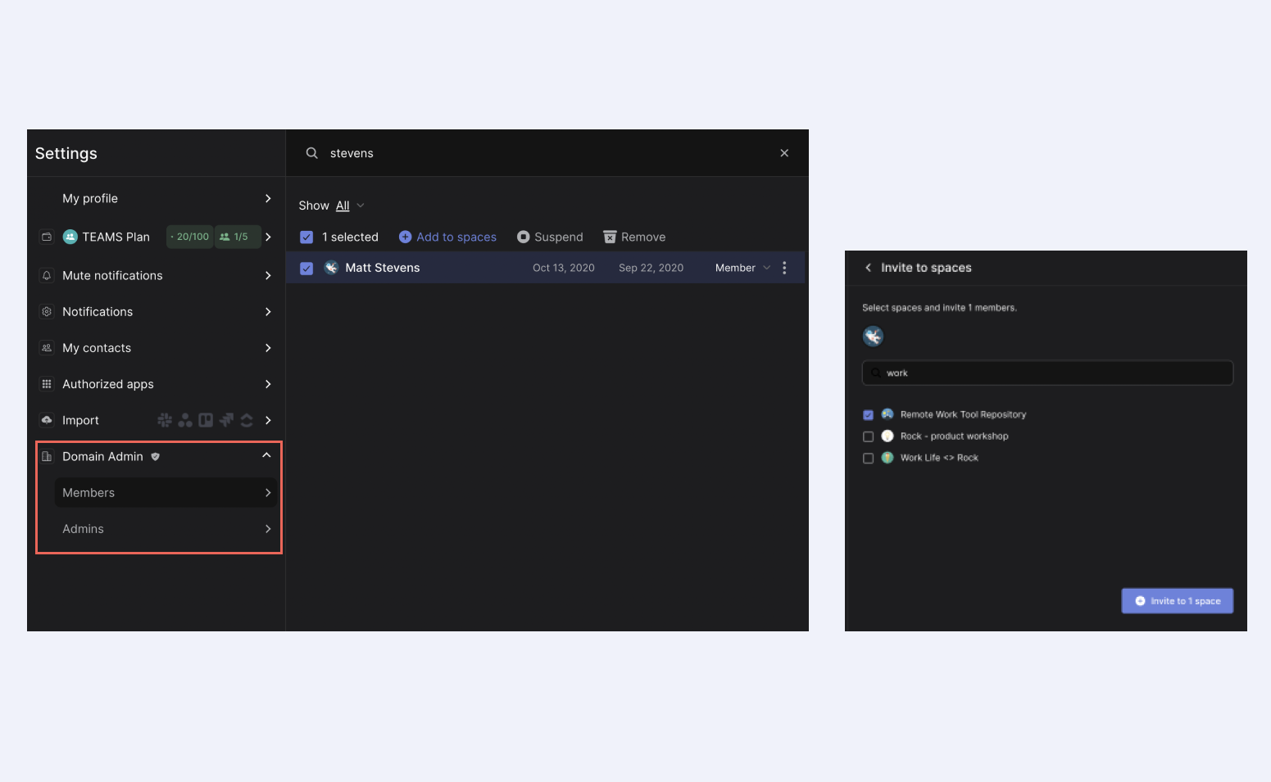Open the Admins settings item

[x=164, y=529]
